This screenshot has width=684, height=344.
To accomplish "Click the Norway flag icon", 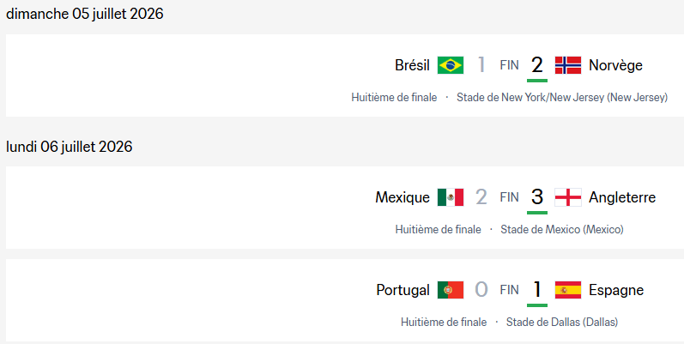I will point(568,65).
